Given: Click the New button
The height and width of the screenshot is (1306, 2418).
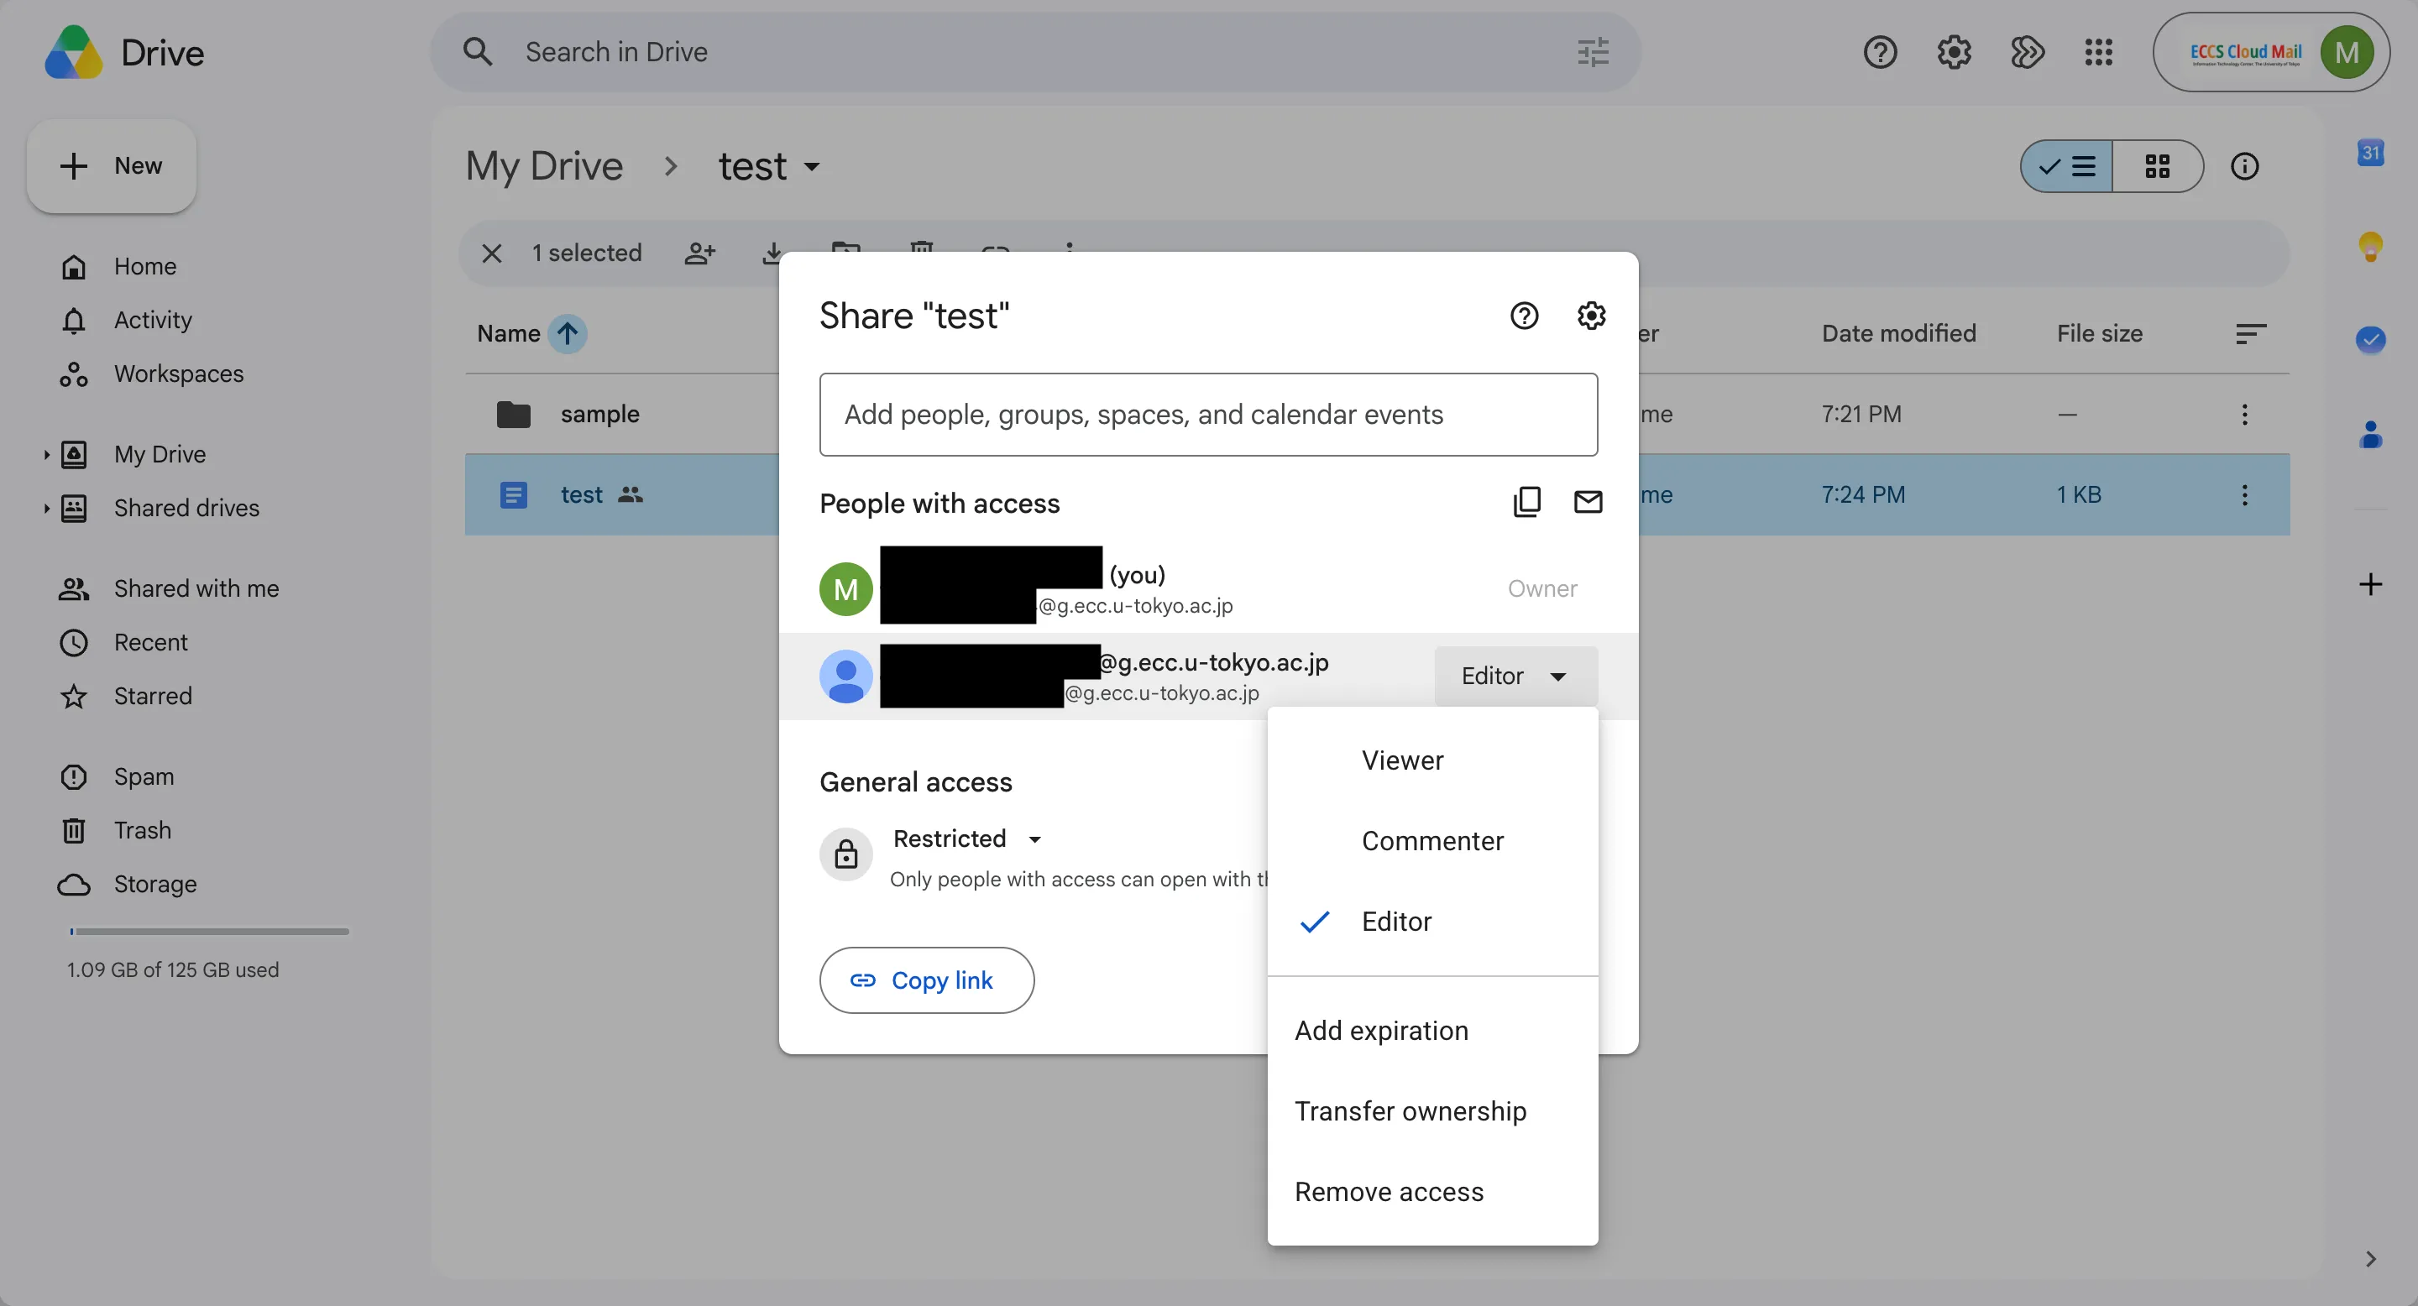Looking at the screenshot, I should [112, 166].
